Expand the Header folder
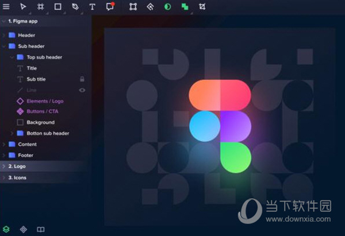 pyautogui.click(x=4, y=36)
